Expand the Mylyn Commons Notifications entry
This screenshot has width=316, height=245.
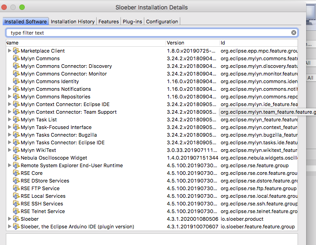pyautogui.click(x=9, y=89)
